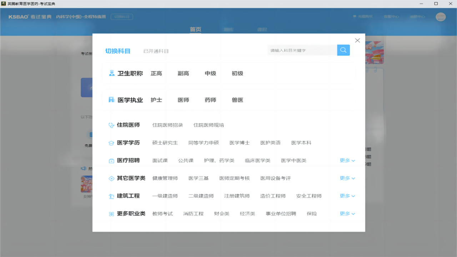
Task: Open 医学博士 category
Action: [240, 143]
